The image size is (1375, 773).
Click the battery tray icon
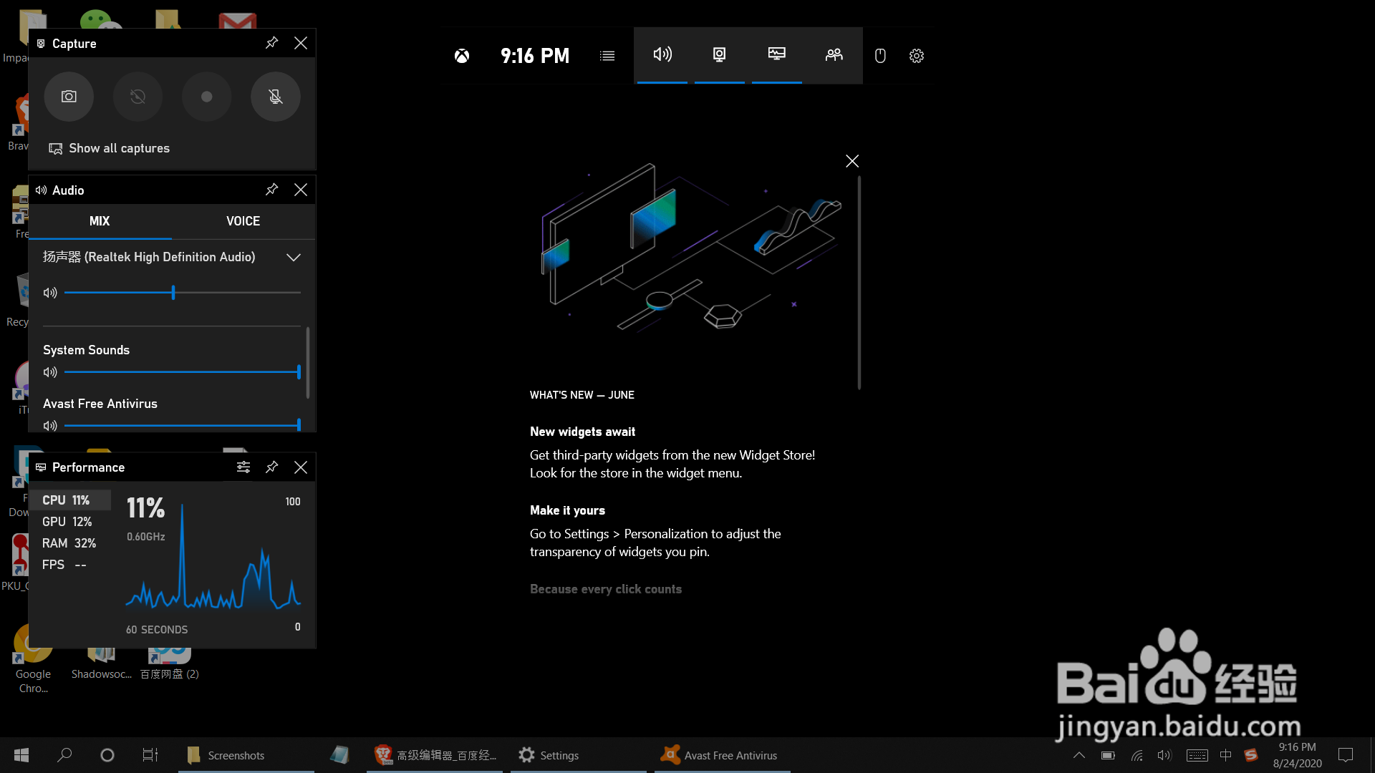(x=1108, y=755)
